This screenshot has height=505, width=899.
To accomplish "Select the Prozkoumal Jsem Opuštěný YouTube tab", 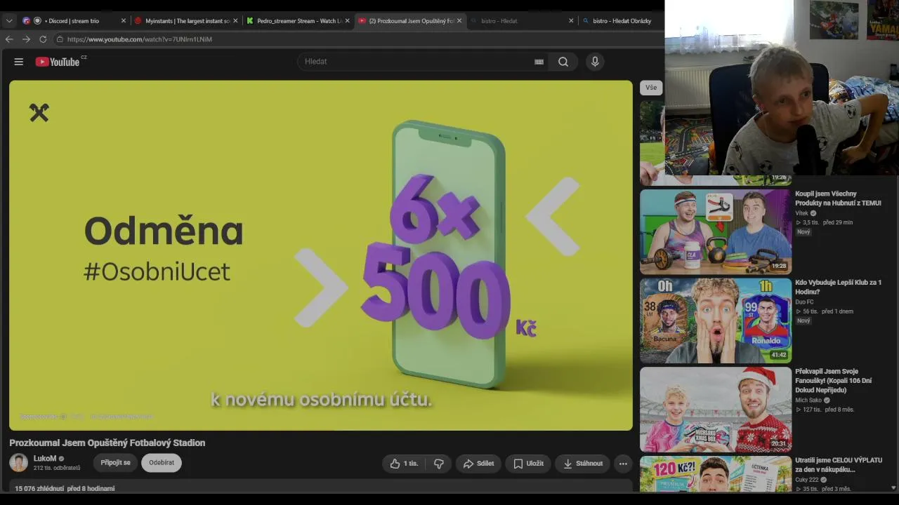I will tap(411, 21).
